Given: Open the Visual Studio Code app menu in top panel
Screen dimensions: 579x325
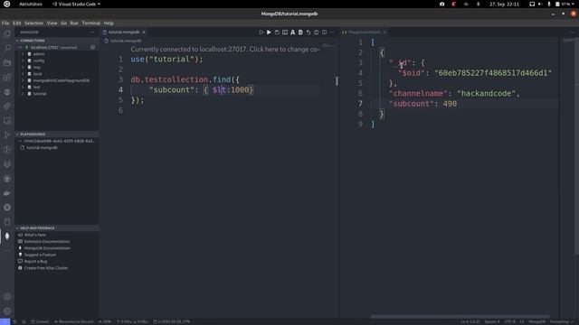Looking at the screenshot, I should point(76,4).
